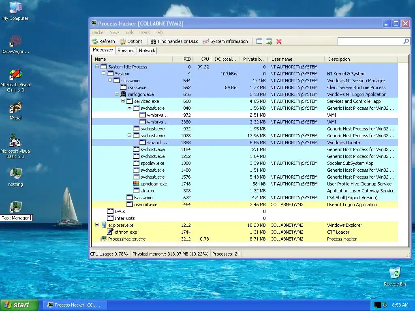
Task: Open Find handles or DLLs
Action: coord(174,41)
